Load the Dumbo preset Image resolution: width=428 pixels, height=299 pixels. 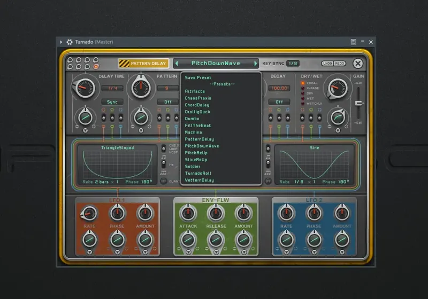[x=192, y=119]
